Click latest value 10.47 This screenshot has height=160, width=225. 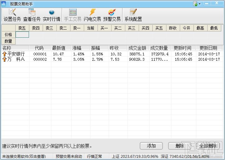[x=58, y=54]
